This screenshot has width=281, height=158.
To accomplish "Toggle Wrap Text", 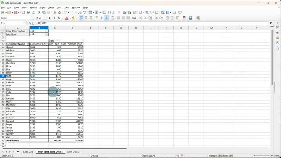I will tap(112, 18).
